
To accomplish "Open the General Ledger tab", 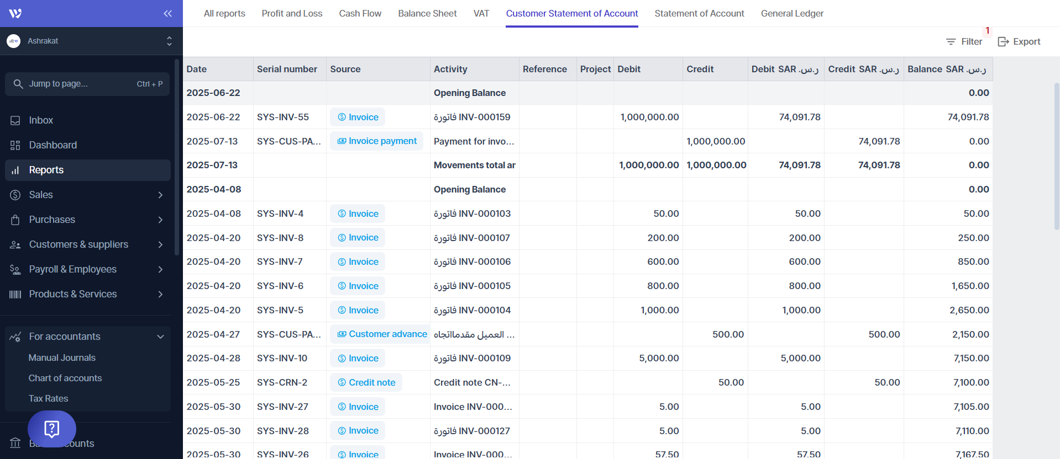I will coord(791,14).
